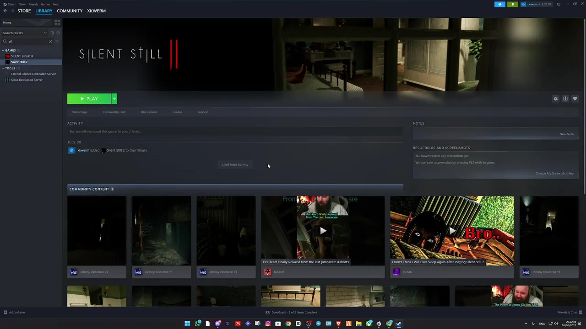The height and width of the screenshot is (329, 586).
Task: Collapse the GAMES category
Action: [x=3, y=50]
